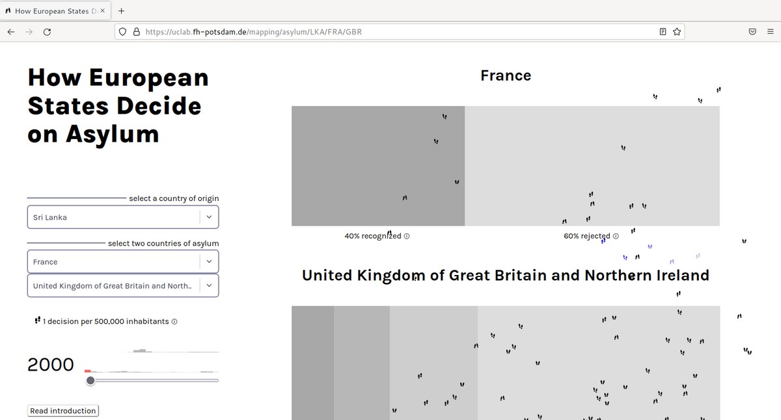Go back using the browser back arrow

click(x=11, y=31)
